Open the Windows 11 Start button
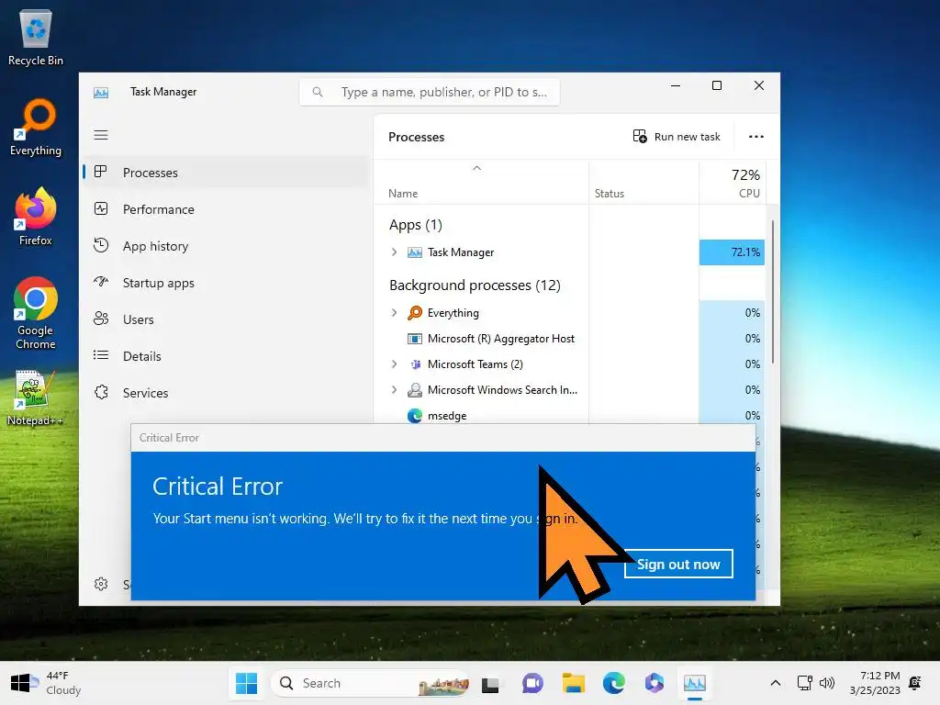Image resolution: width=940 pixels, height=705 pixels. pyautogui.click(x=246, y=683)
